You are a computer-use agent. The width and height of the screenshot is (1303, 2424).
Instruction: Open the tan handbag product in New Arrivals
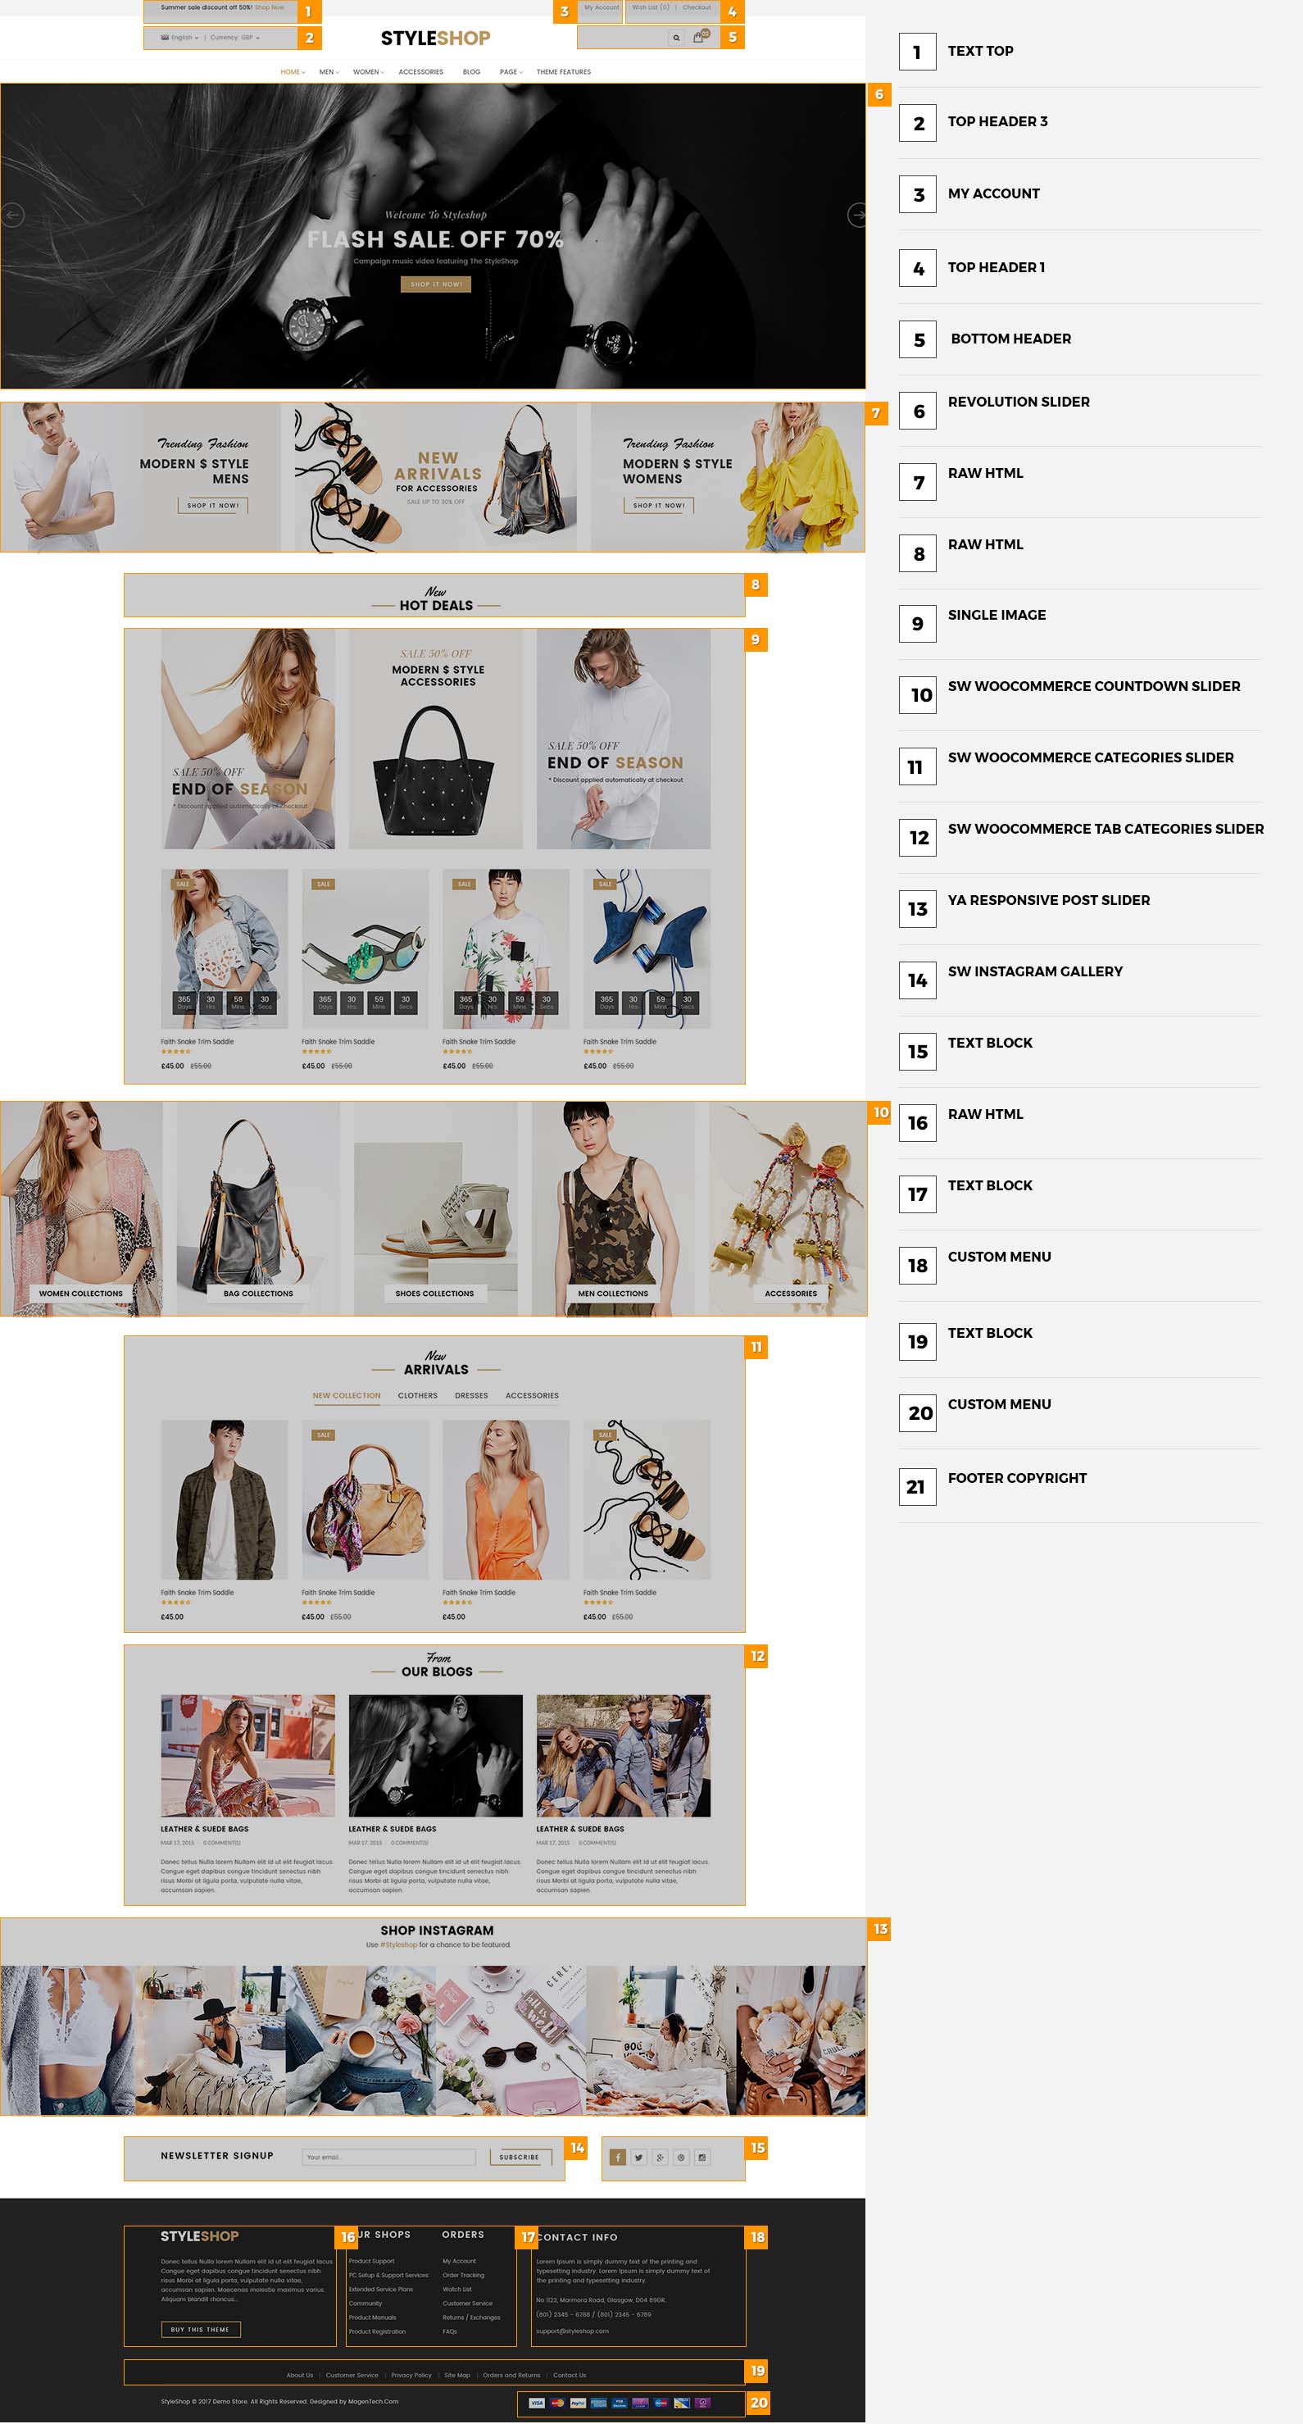(365, 1500)
